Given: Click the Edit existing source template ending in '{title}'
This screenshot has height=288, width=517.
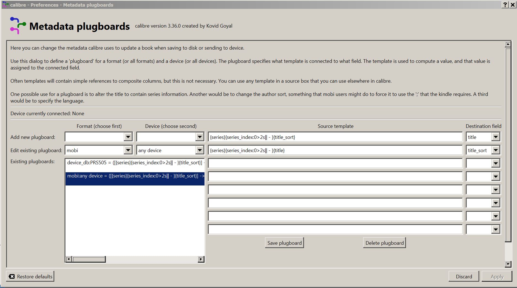Looking at the screenshot, I should coord(335,150).
